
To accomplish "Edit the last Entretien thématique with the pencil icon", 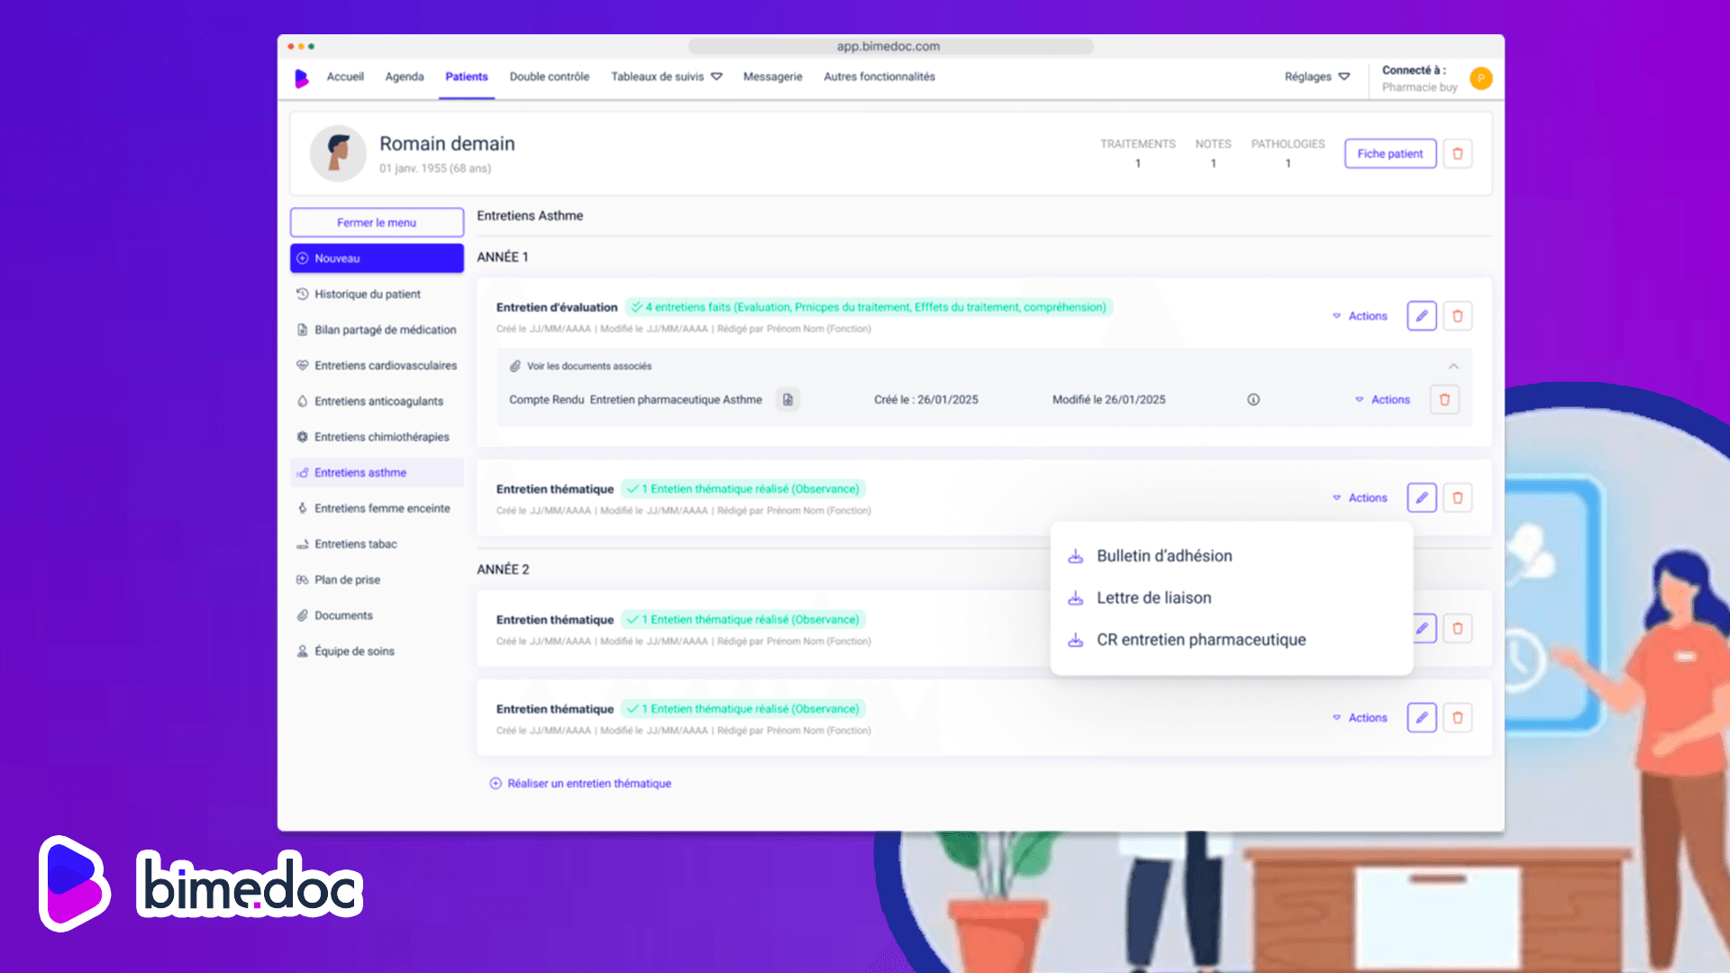I will [1421, 718].
